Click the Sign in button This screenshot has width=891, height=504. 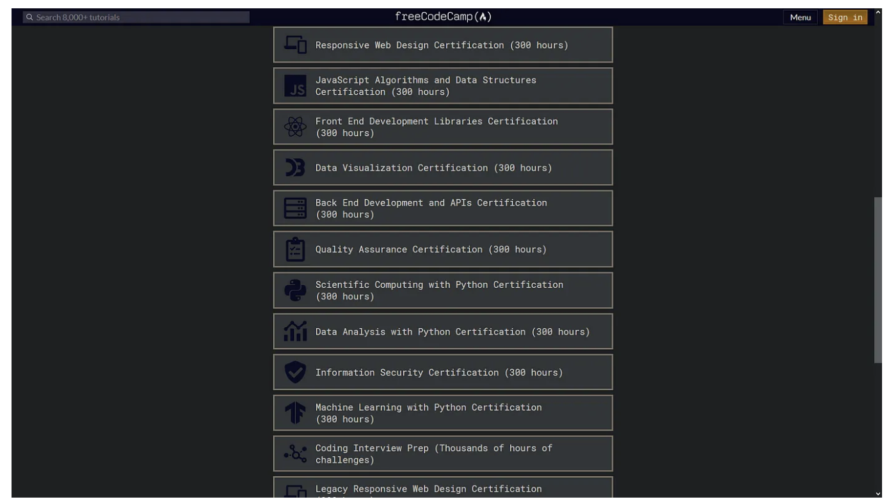pos(846,17)
